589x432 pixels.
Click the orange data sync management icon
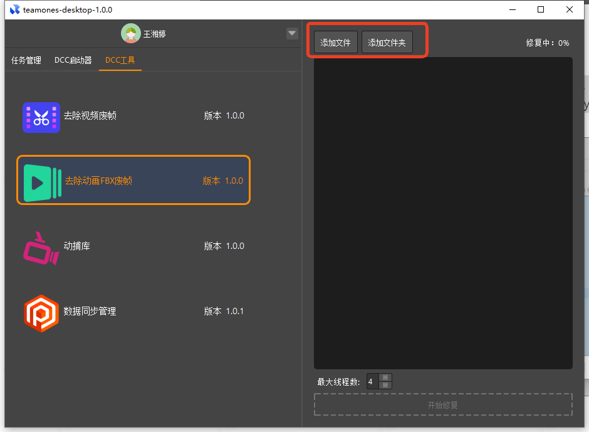tap(41, 313)
